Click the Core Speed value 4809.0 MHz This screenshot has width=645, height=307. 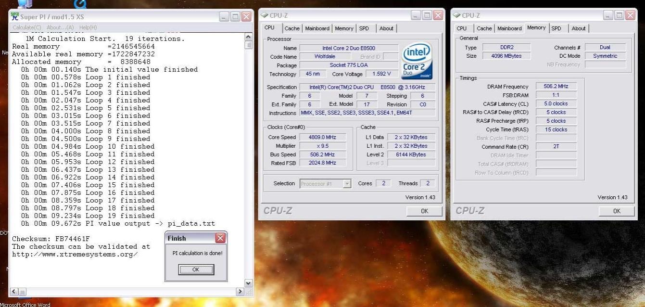tap(322, 137)
